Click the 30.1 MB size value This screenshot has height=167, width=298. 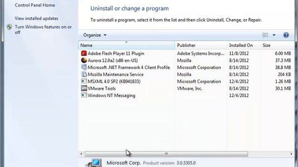tap(283, 89)
